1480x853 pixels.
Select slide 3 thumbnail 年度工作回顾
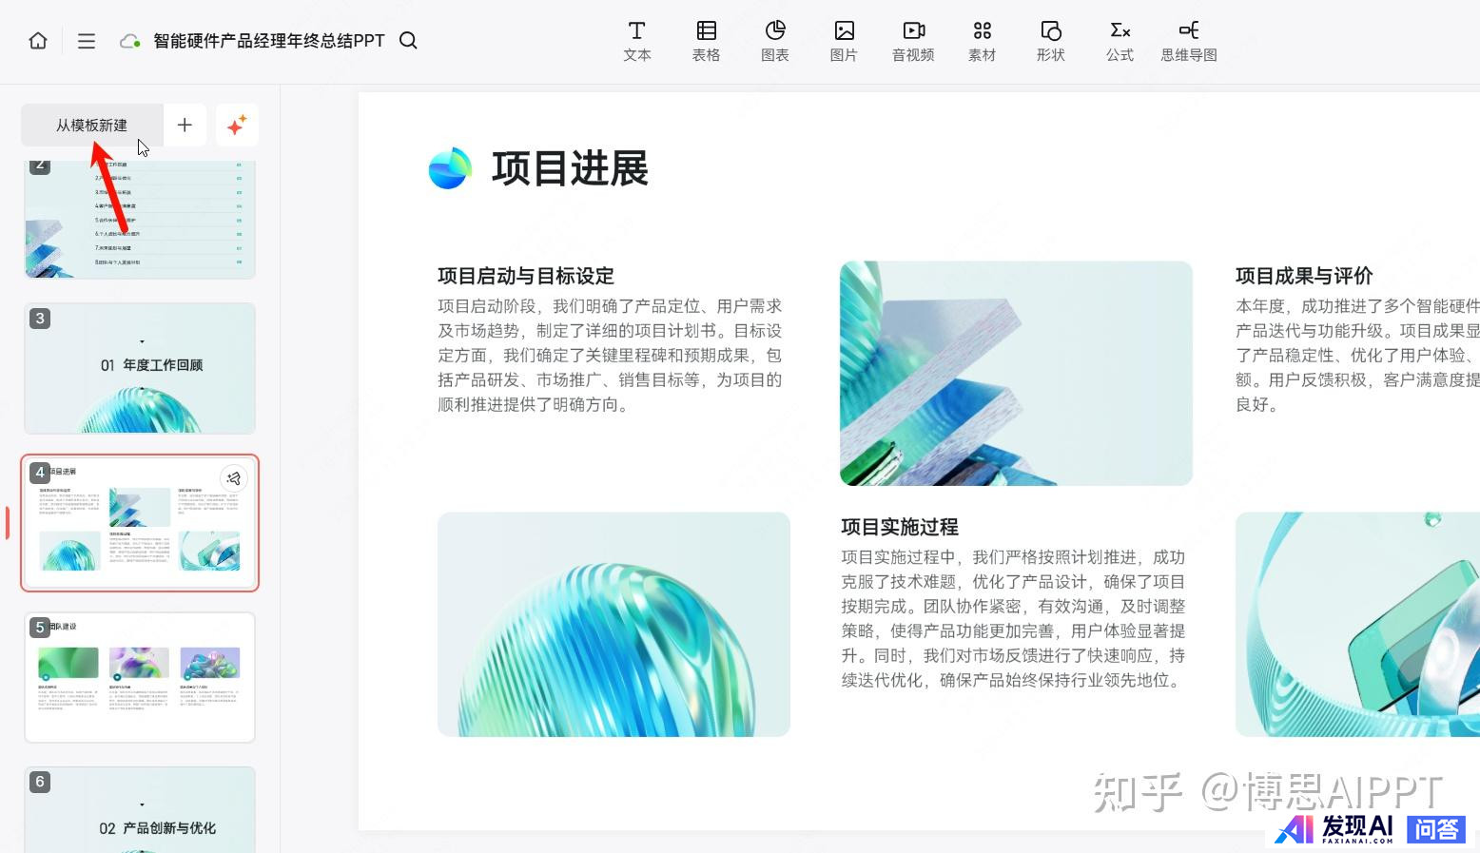[140, 368]
